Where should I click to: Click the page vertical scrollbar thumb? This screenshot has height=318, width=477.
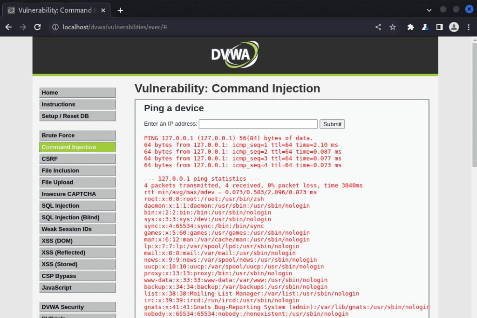pyautogui.click(x=475, y=105)
